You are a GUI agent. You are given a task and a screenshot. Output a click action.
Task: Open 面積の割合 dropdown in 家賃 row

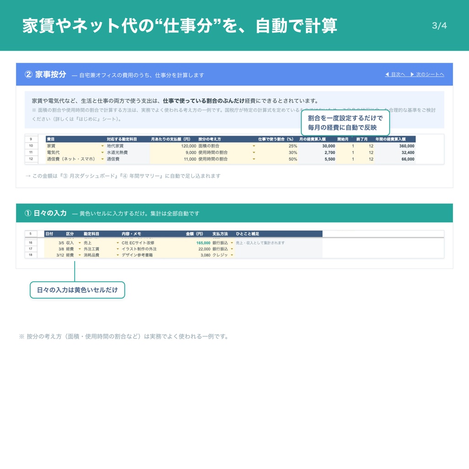(254, 146)
